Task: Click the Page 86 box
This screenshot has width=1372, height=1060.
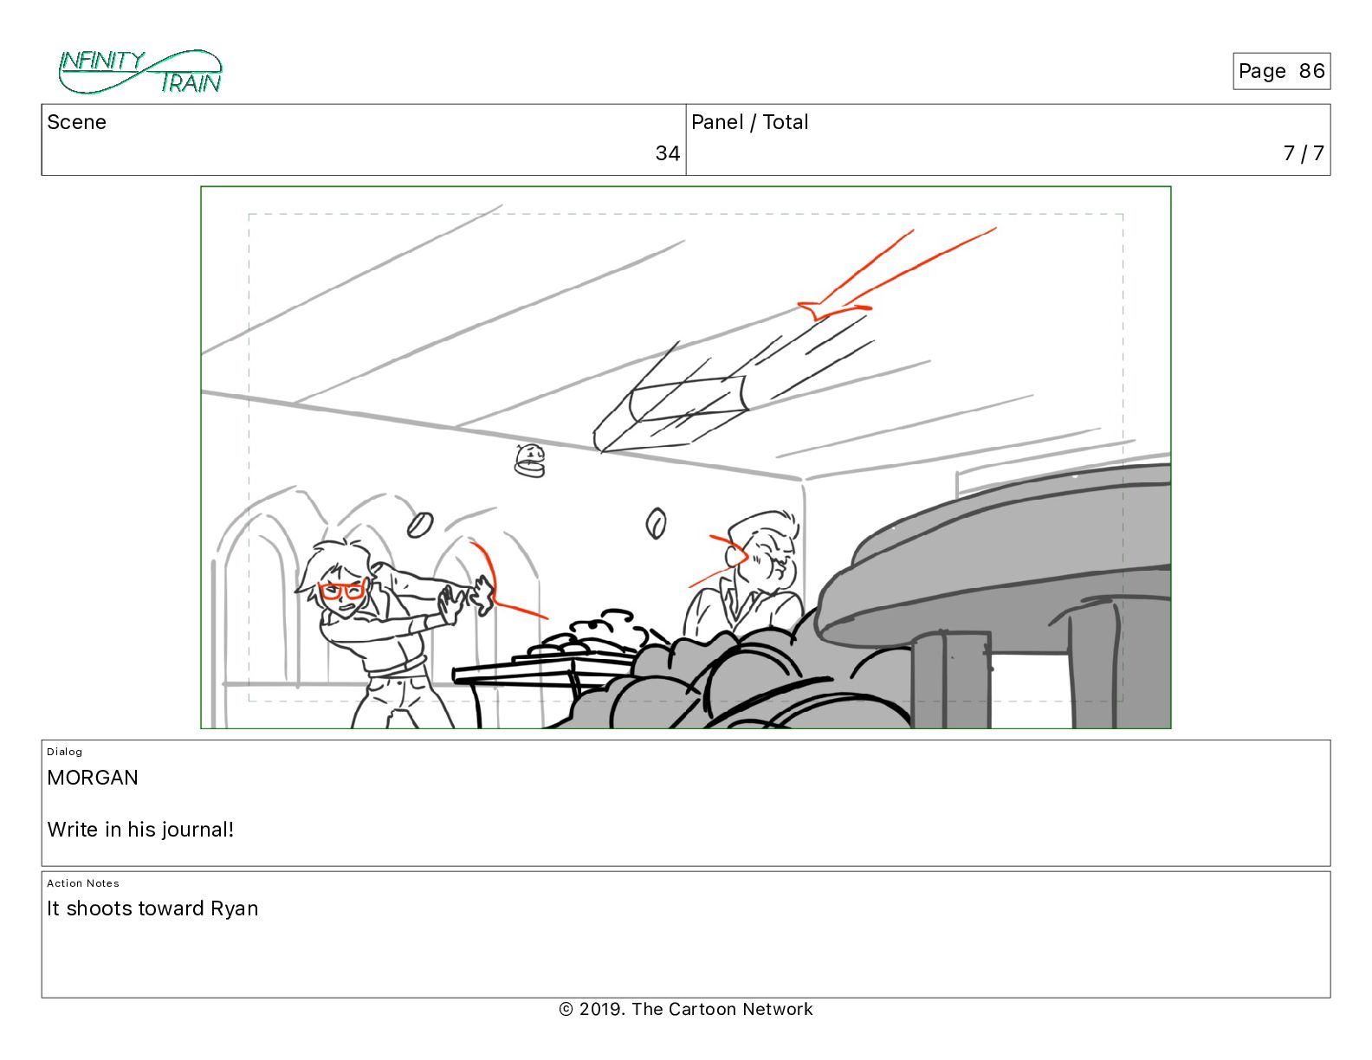Action: coord(1281,71)
